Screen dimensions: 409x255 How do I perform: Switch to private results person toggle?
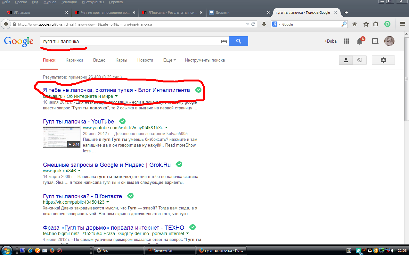pos(346,60)
